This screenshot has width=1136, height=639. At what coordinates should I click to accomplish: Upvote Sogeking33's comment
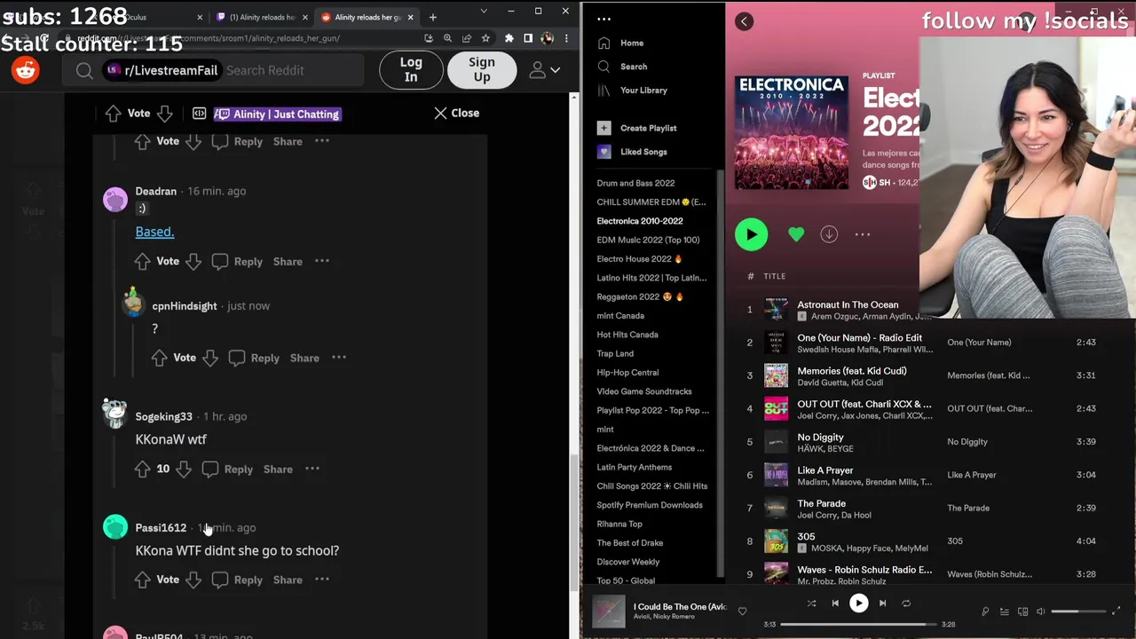pyautogui.click(x=143, y=469)
